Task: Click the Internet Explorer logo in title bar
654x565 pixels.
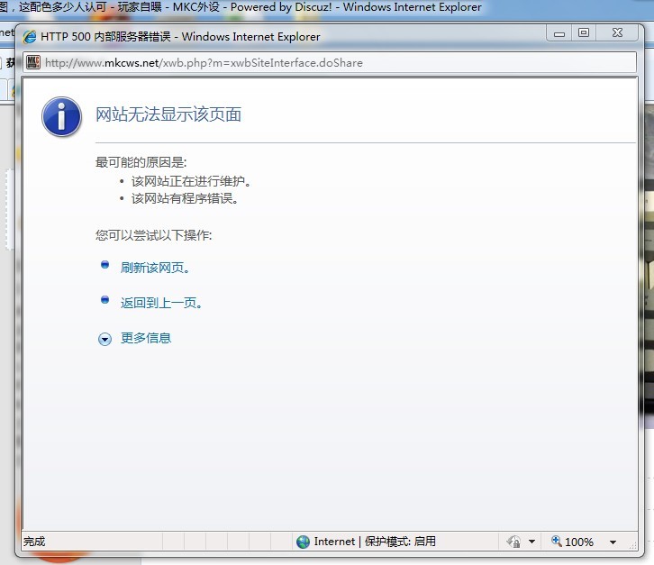Action: (x=29, y=37)
